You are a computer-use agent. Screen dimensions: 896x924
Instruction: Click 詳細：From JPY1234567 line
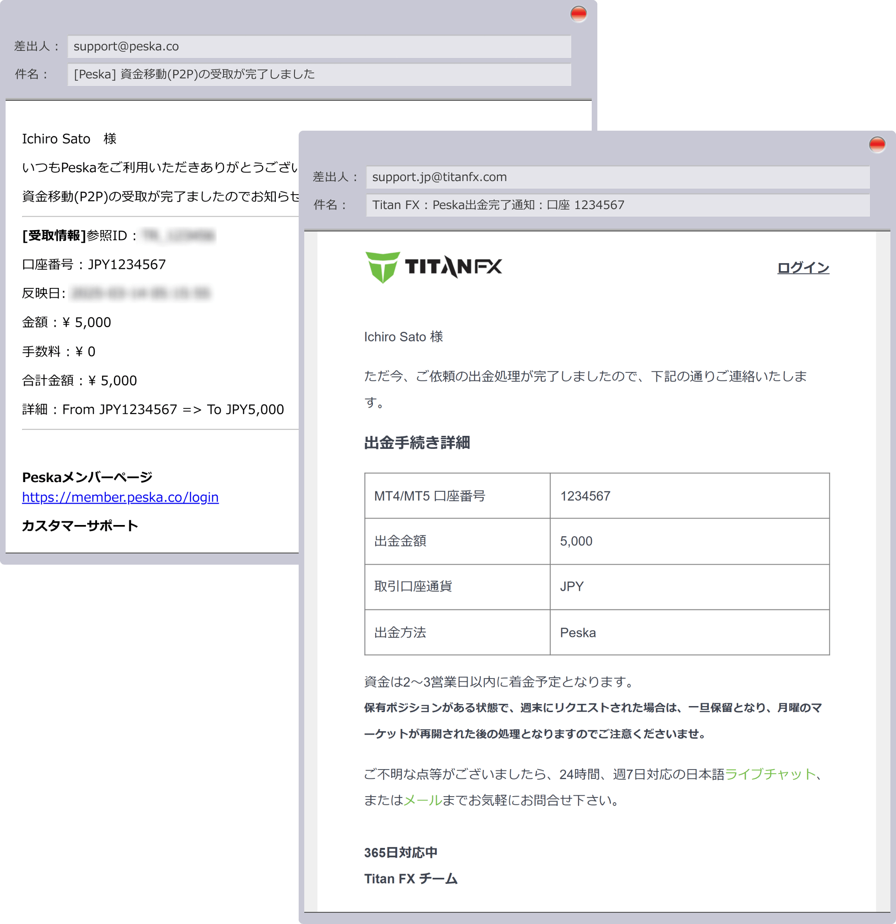(x=153, y=409)
